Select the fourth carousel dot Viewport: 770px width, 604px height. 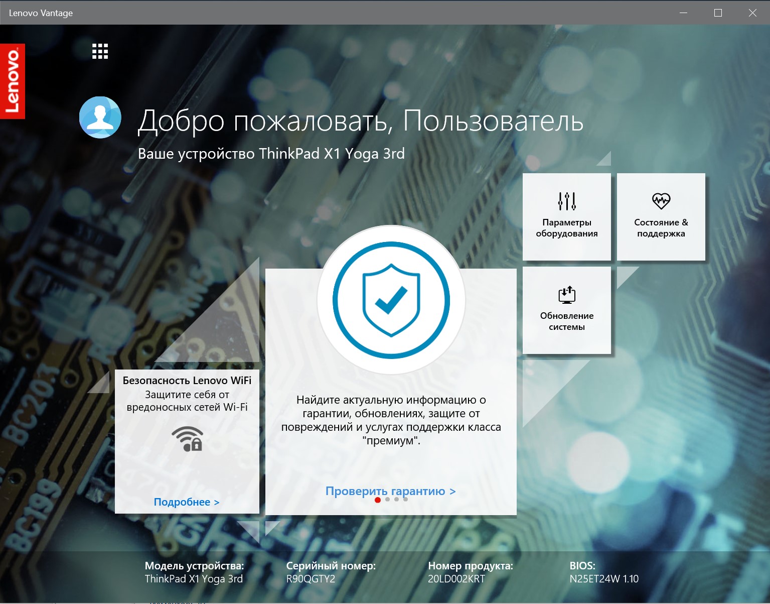(x=405, y=500)
